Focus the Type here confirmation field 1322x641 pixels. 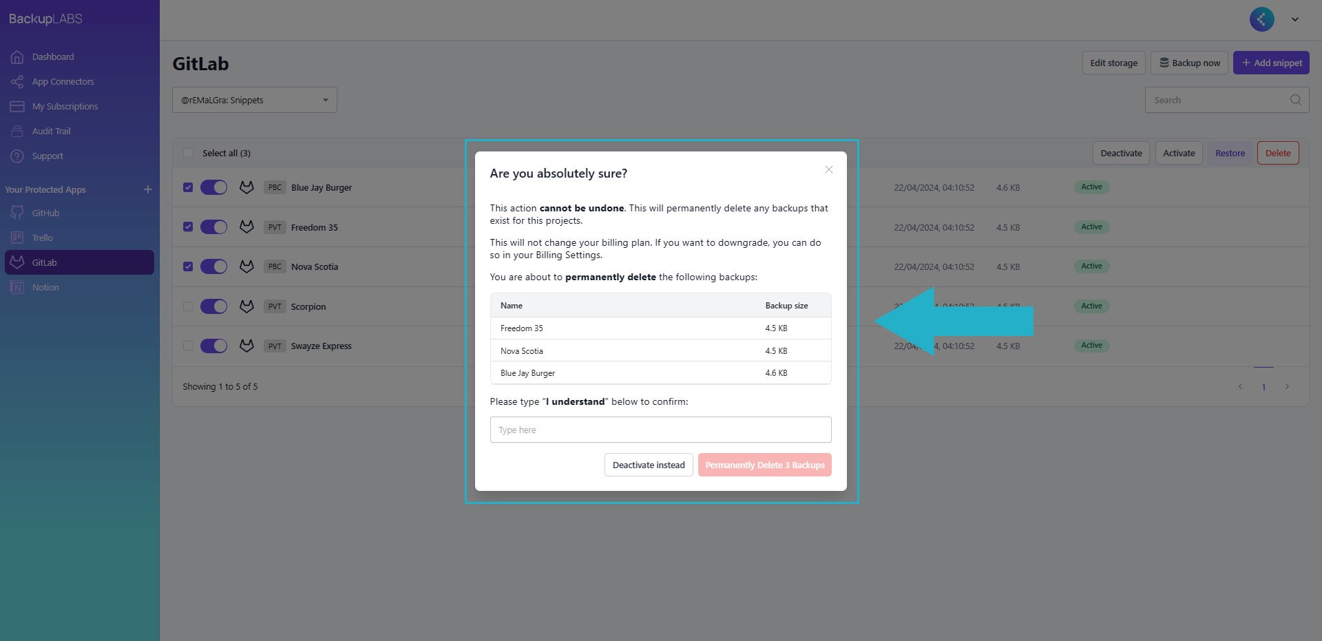661,430
